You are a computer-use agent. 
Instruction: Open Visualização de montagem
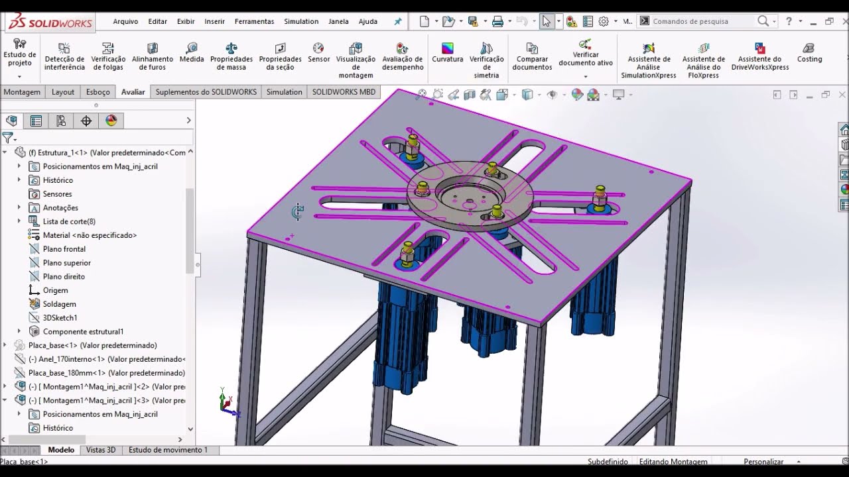(x=356, y=61)
